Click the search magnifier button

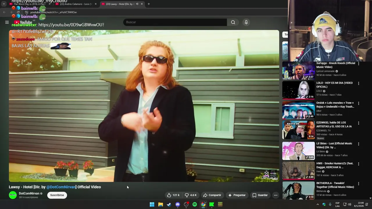point(233,22)
